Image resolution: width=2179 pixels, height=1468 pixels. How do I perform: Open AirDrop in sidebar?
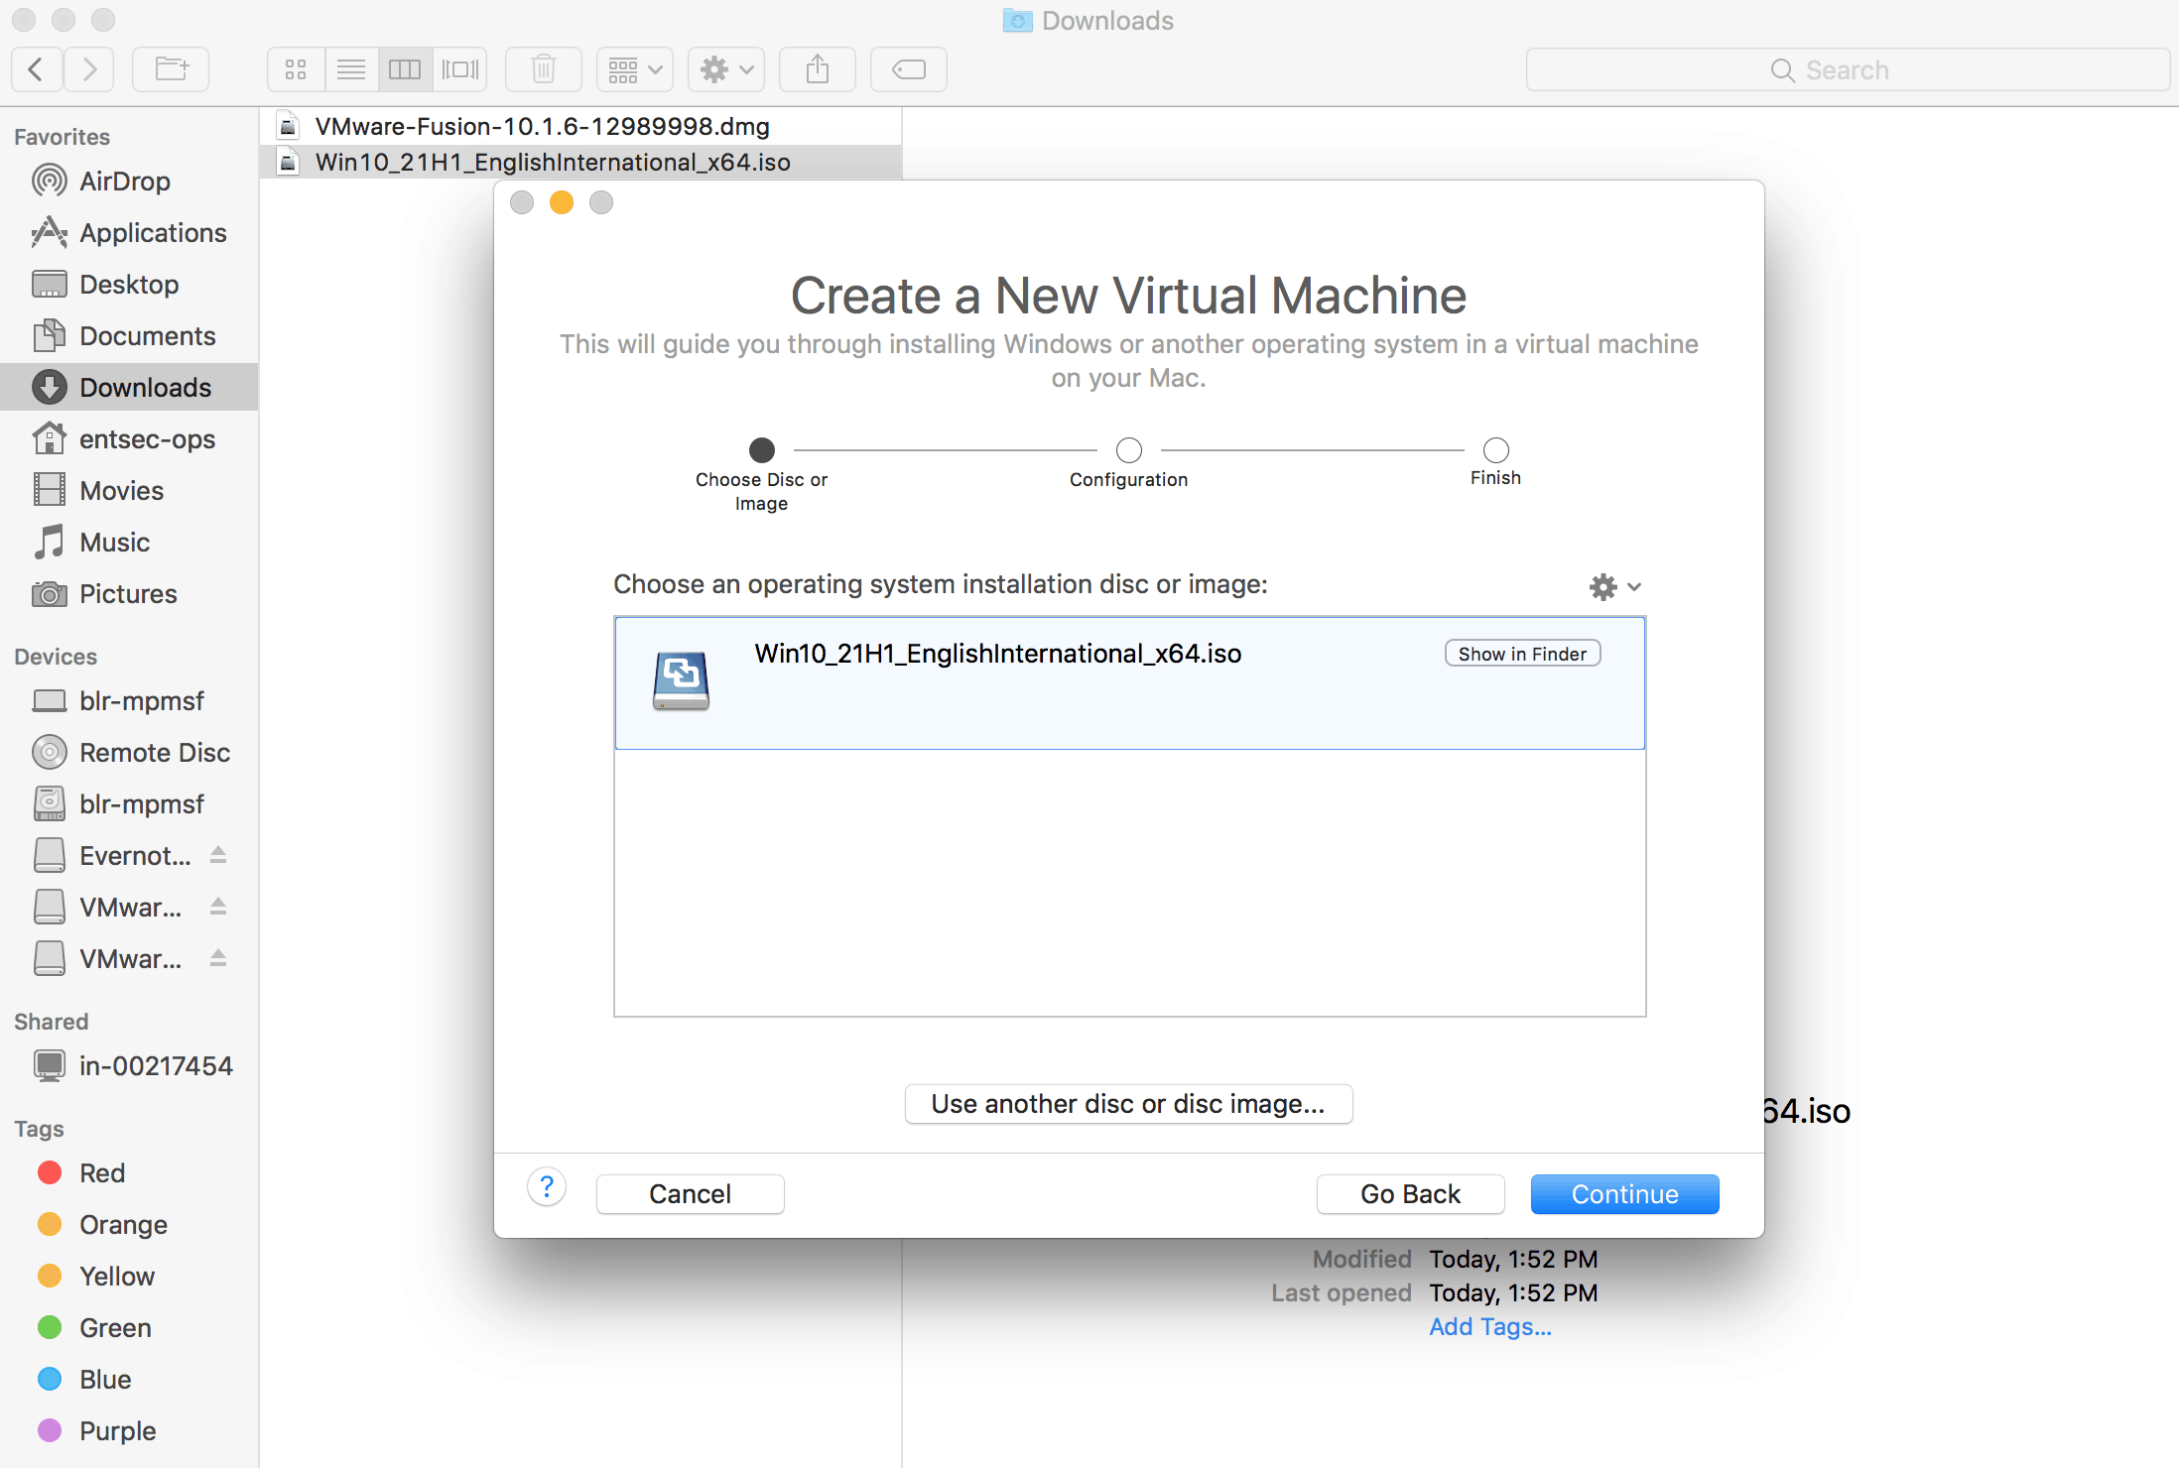pyautogui.click(x=129, y=182)
